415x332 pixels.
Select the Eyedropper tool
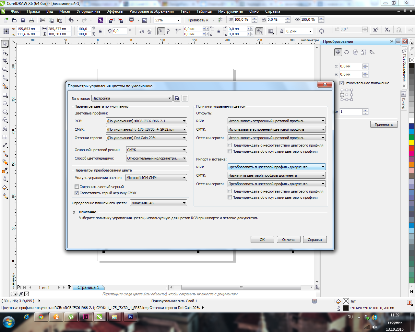coord(5,171)
